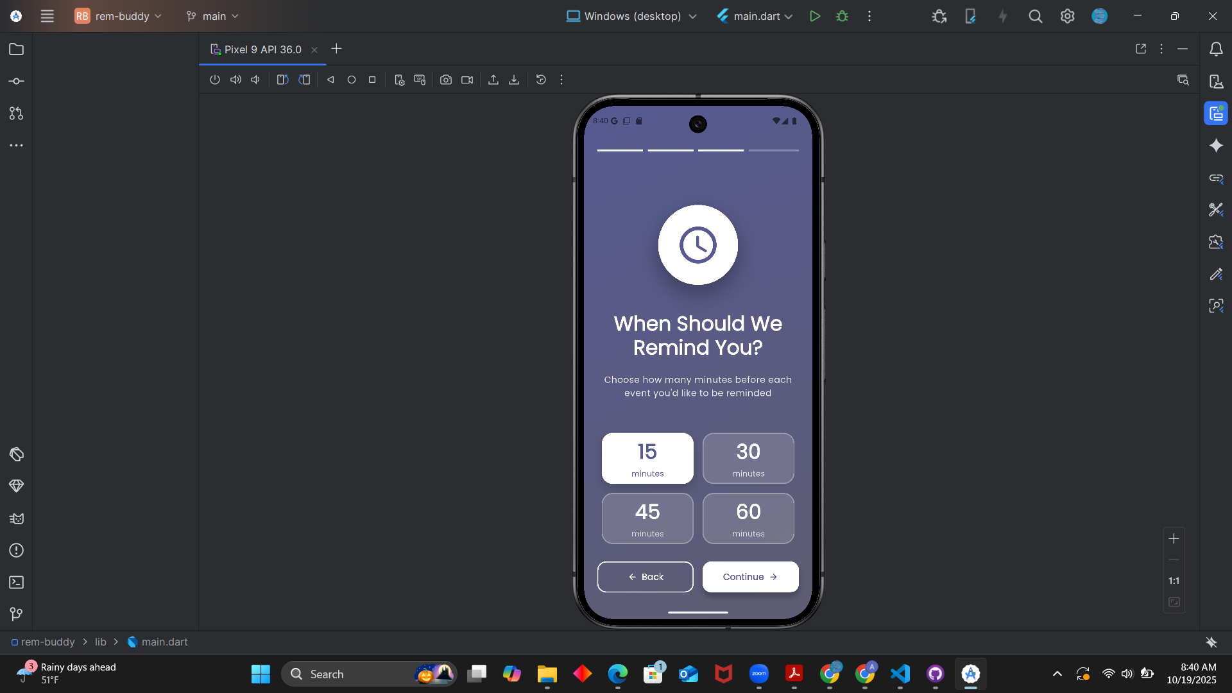
Task: Tap the Continue button in app
Action: click(750, 577)
